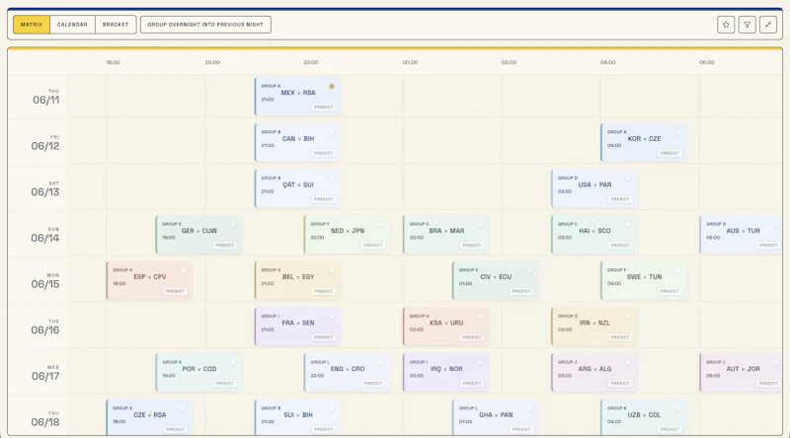Viewport: 790px width, 438px height.
Task: Star the SUI v BIH match
Action: click(x=332, y=408)
